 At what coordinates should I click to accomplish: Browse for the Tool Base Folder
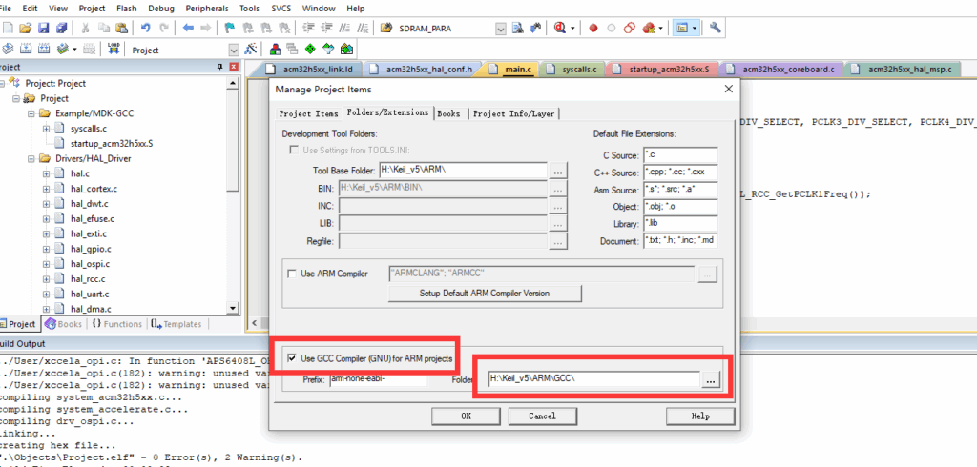click(x=559, y=170)
